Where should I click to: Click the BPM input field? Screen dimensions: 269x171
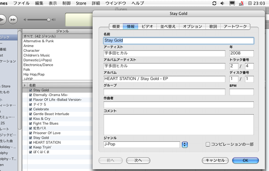[x=242, y=92]
